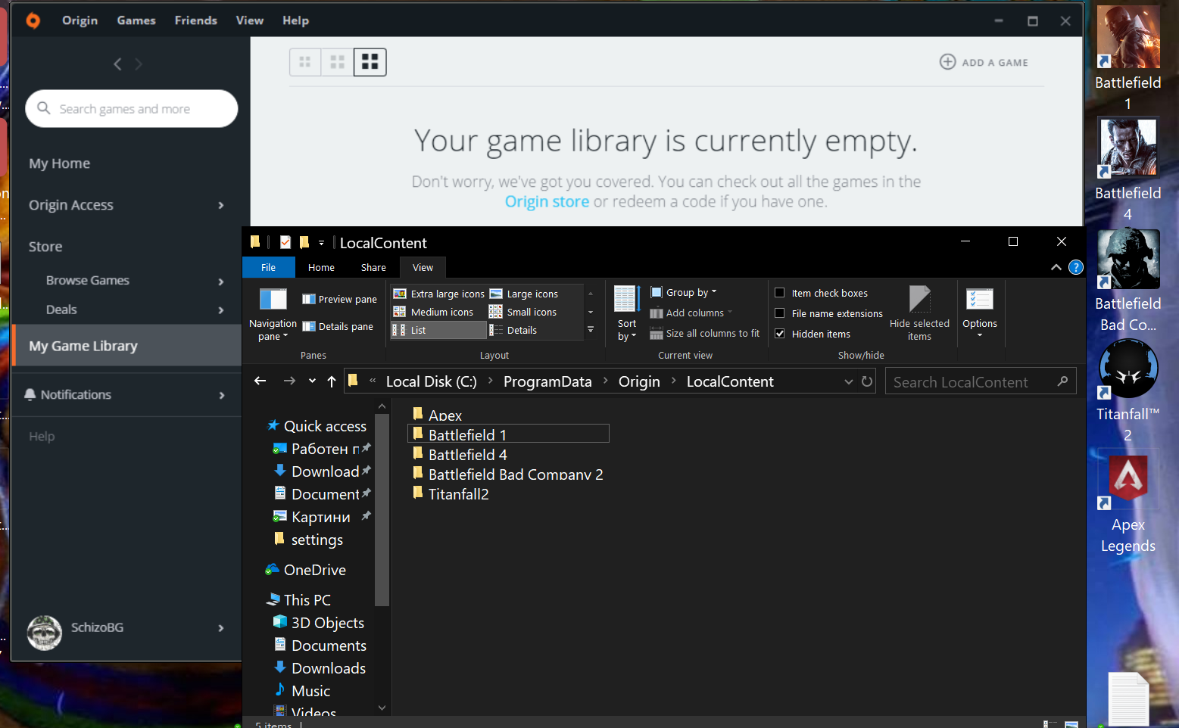Open Titanfall 2 desktop shortcut
This screenshot has height=728, width=1179.
[1128, 390]
